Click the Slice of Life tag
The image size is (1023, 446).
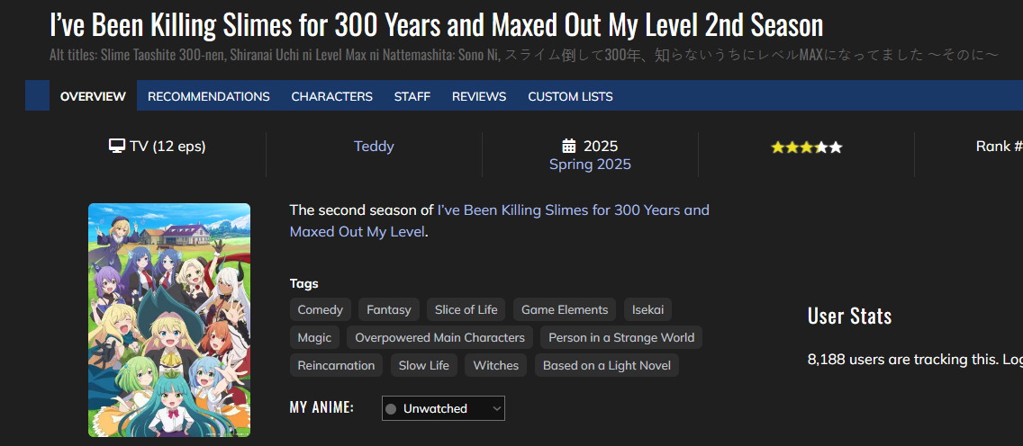coord(466,310)
